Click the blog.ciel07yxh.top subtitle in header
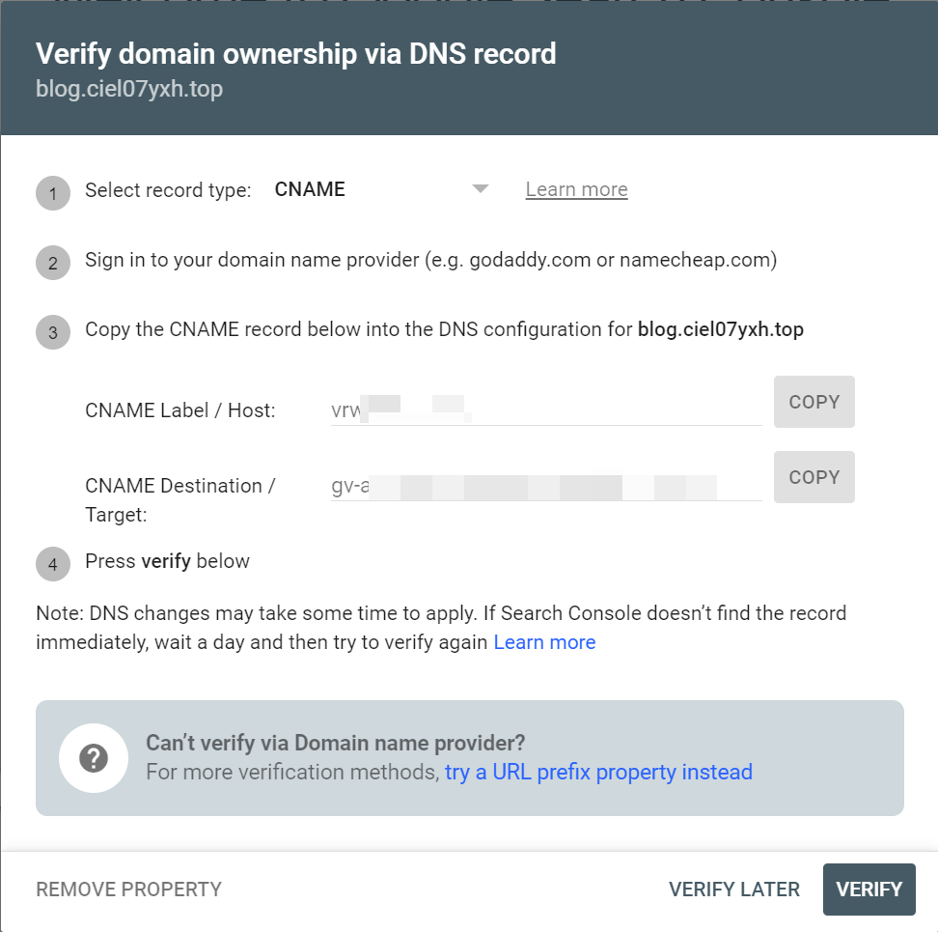Viewport: 938px width, 932px height. point(129,90)
